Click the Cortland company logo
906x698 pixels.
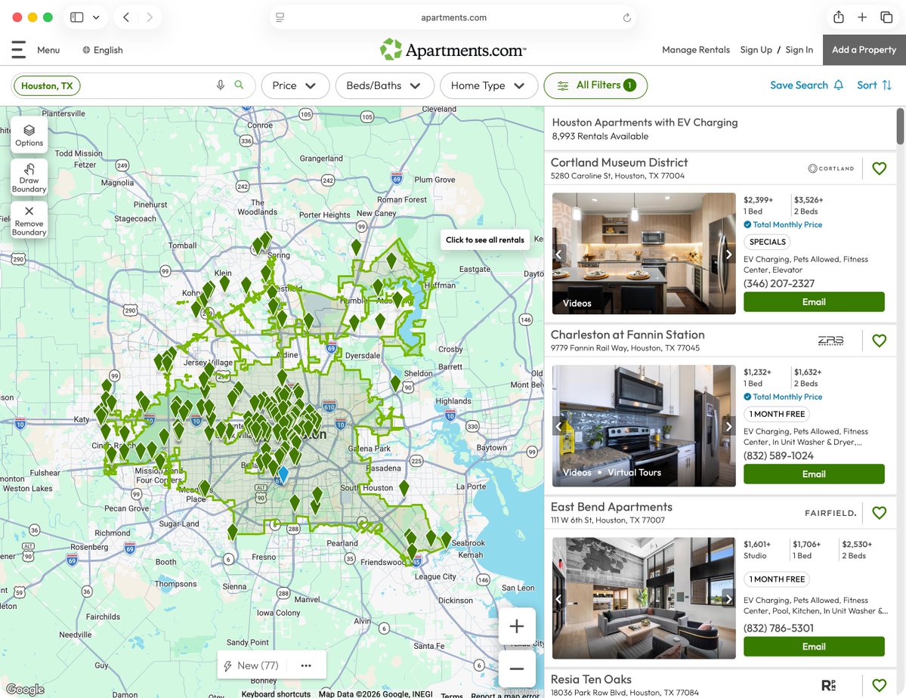click(x=830, y=168)
